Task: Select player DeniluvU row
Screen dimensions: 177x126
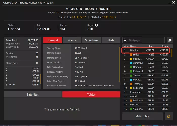Action: click(x=146, y=101)
